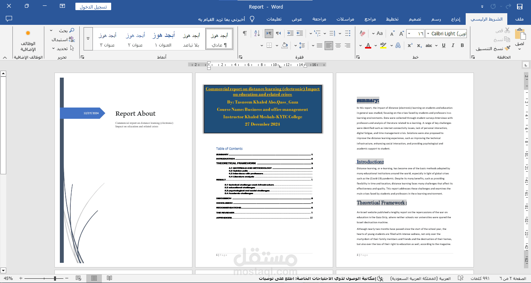Apply red font color with A icon
Viewport: 531px width, 283px height.
coord(368,45)
